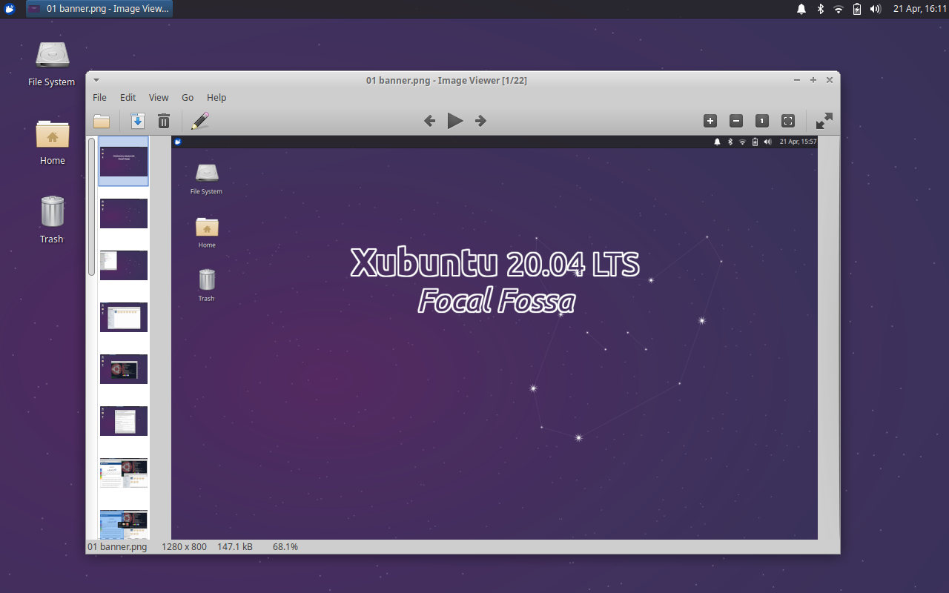Select the second thumbnail in the sidebar

(x=123, y=213)
